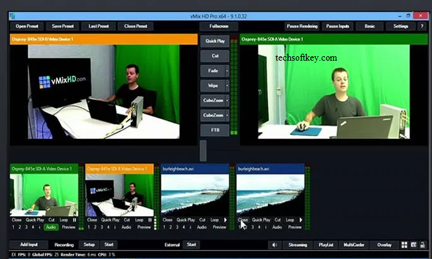432x259 pixels.
Task: Open help with the question mark button
Action: (422, 27)
